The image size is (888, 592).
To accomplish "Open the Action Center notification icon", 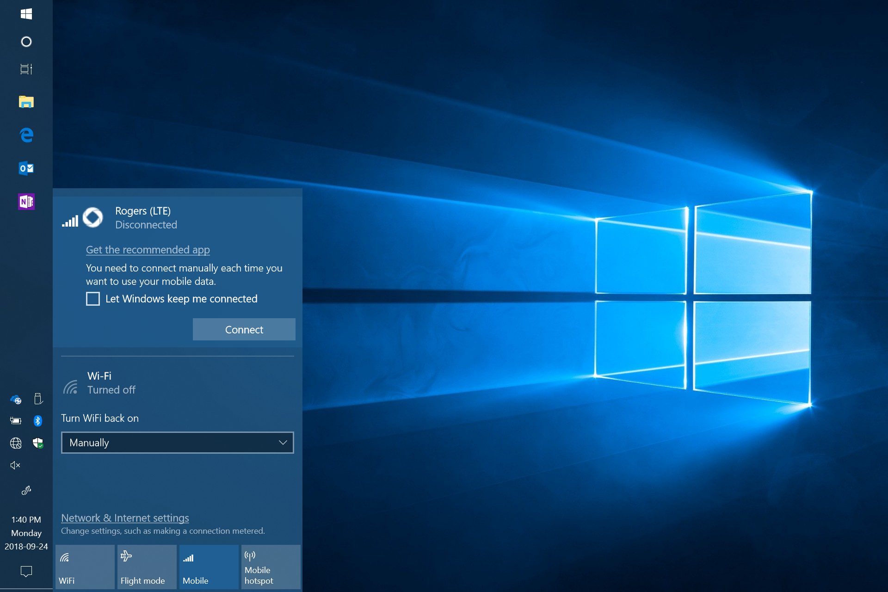I will 26,572.
